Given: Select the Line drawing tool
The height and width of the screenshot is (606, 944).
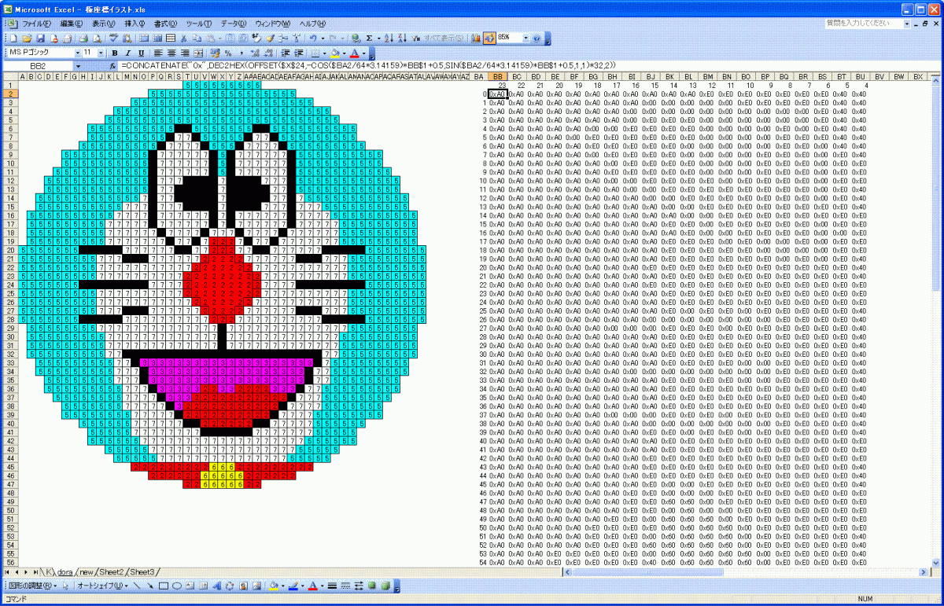Looking at the screenshot, I should coord(137,586).
